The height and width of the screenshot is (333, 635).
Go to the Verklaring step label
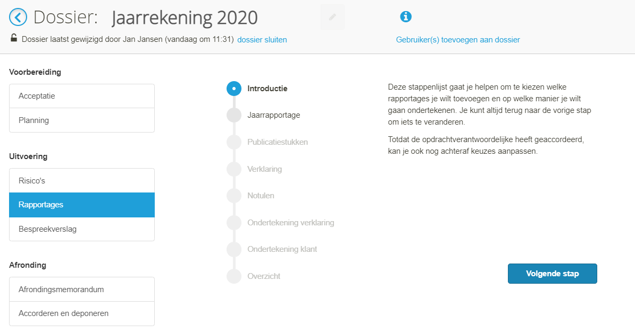pyautogui.click(x=264, y=169)
